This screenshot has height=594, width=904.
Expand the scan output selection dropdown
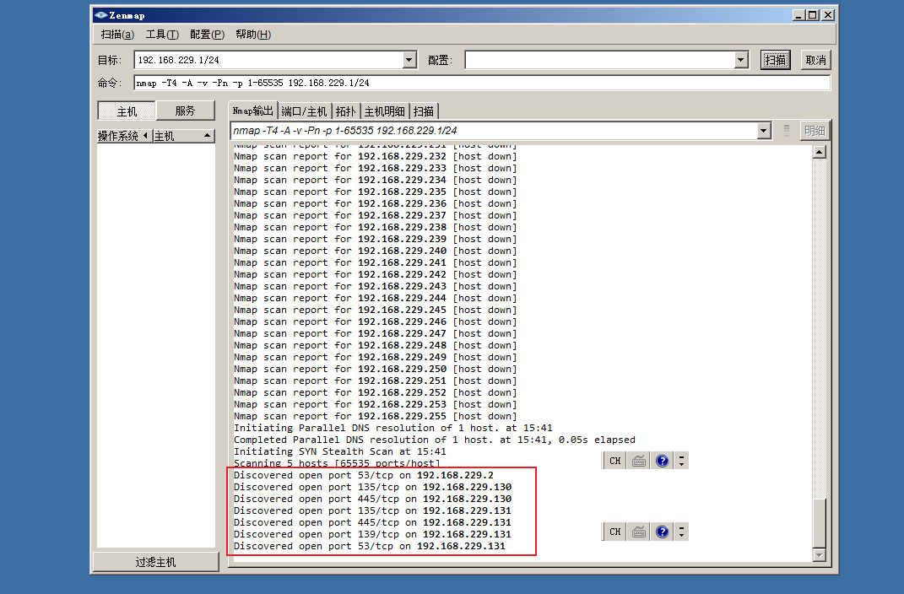[764, 131]
